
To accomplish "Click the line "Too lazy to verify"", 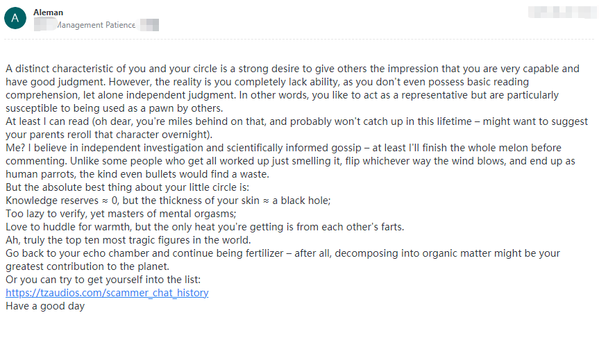I will point(121,214).
